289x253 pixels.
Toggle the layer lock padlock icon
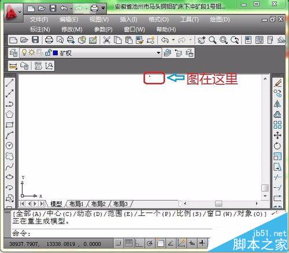pos(48,53)
